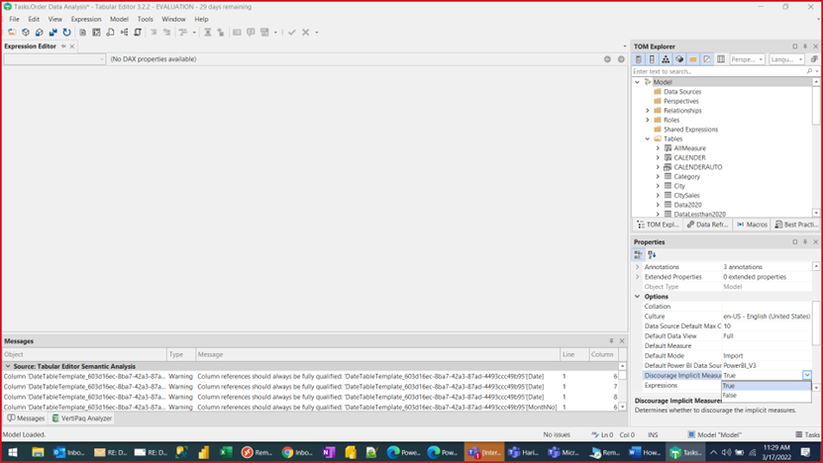This screenshot has height=463, width=823.
Task: Click the Type column header in Messages
Action: (181, 354)
